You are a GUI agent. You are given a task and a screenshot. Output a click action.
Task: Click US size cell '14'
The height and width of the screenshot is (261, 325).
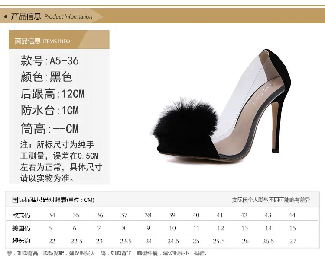269,228
